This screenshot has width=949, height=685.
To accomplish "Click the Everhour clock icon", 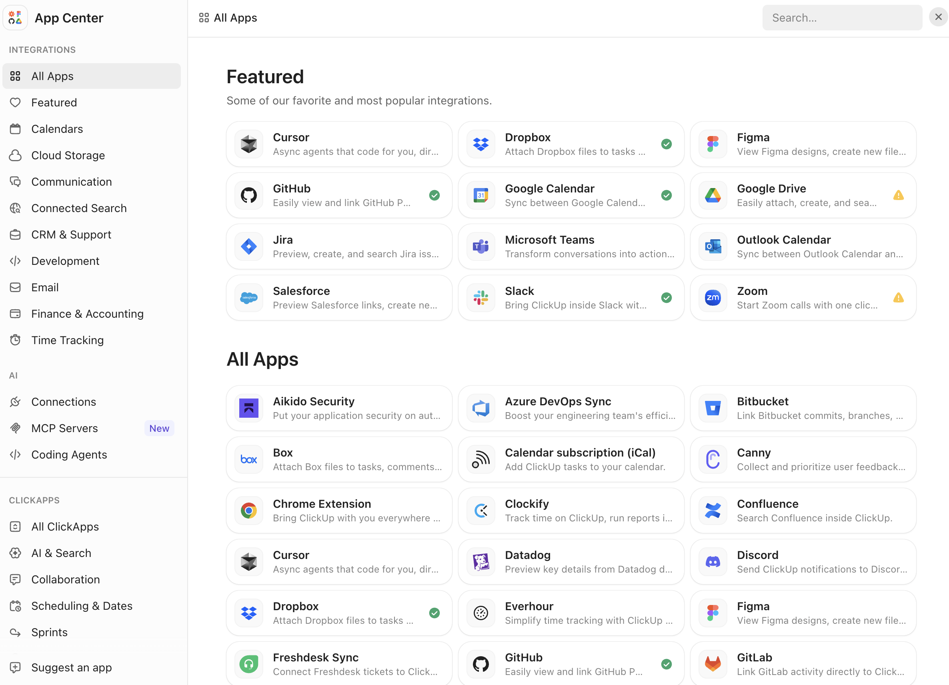I will (x=481, y=613).
